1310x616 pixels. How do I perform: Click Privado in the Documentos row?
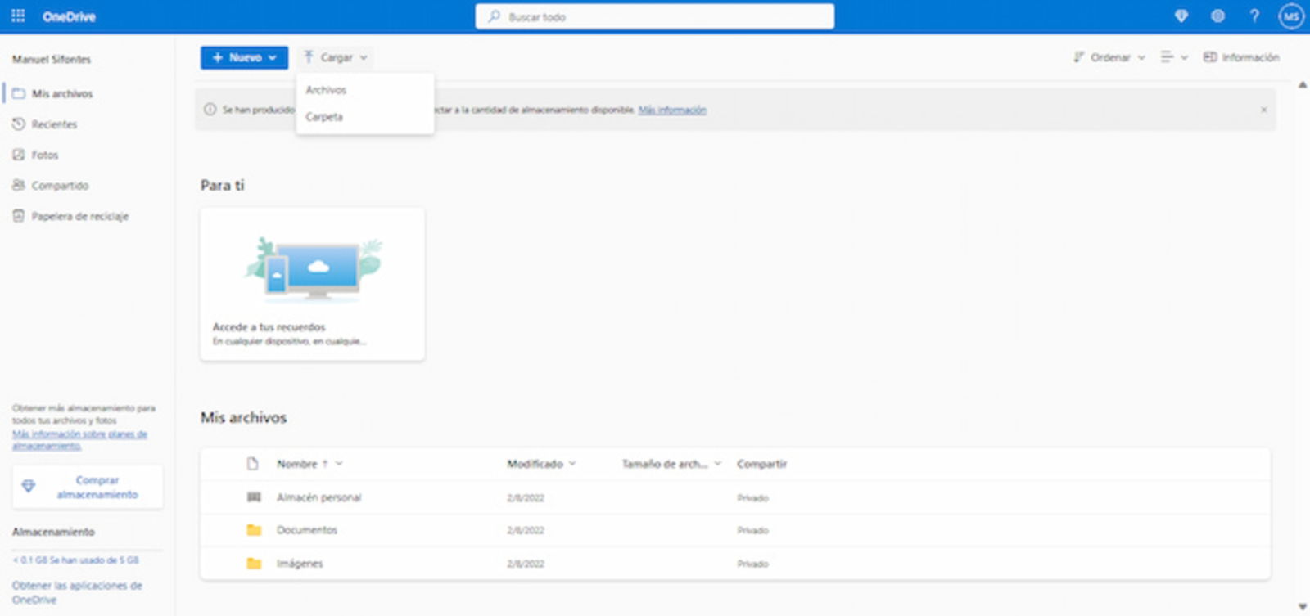click(752, 531)
